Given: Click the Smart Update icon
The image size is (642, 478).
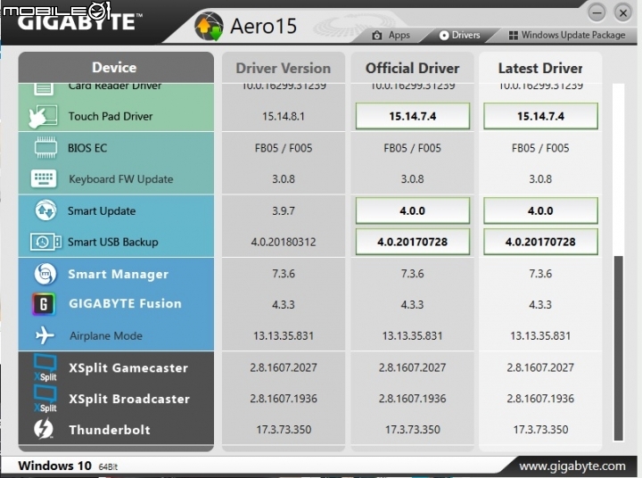Looking at the screenshot, I should click(x=45, y=210).
